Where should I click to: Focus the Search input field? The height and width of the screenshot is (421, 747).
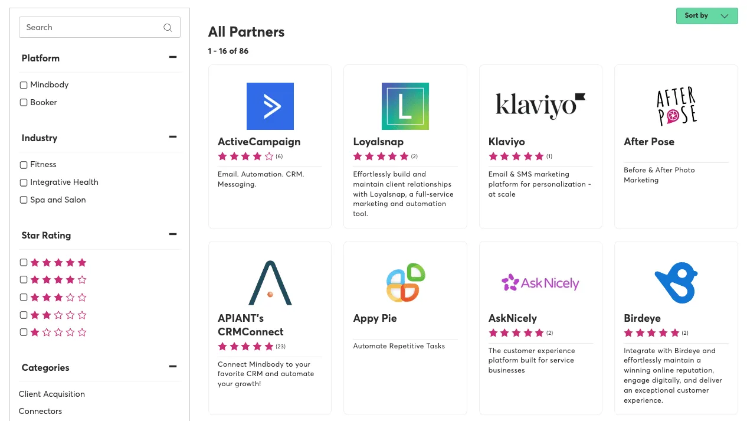click(100, 27)
